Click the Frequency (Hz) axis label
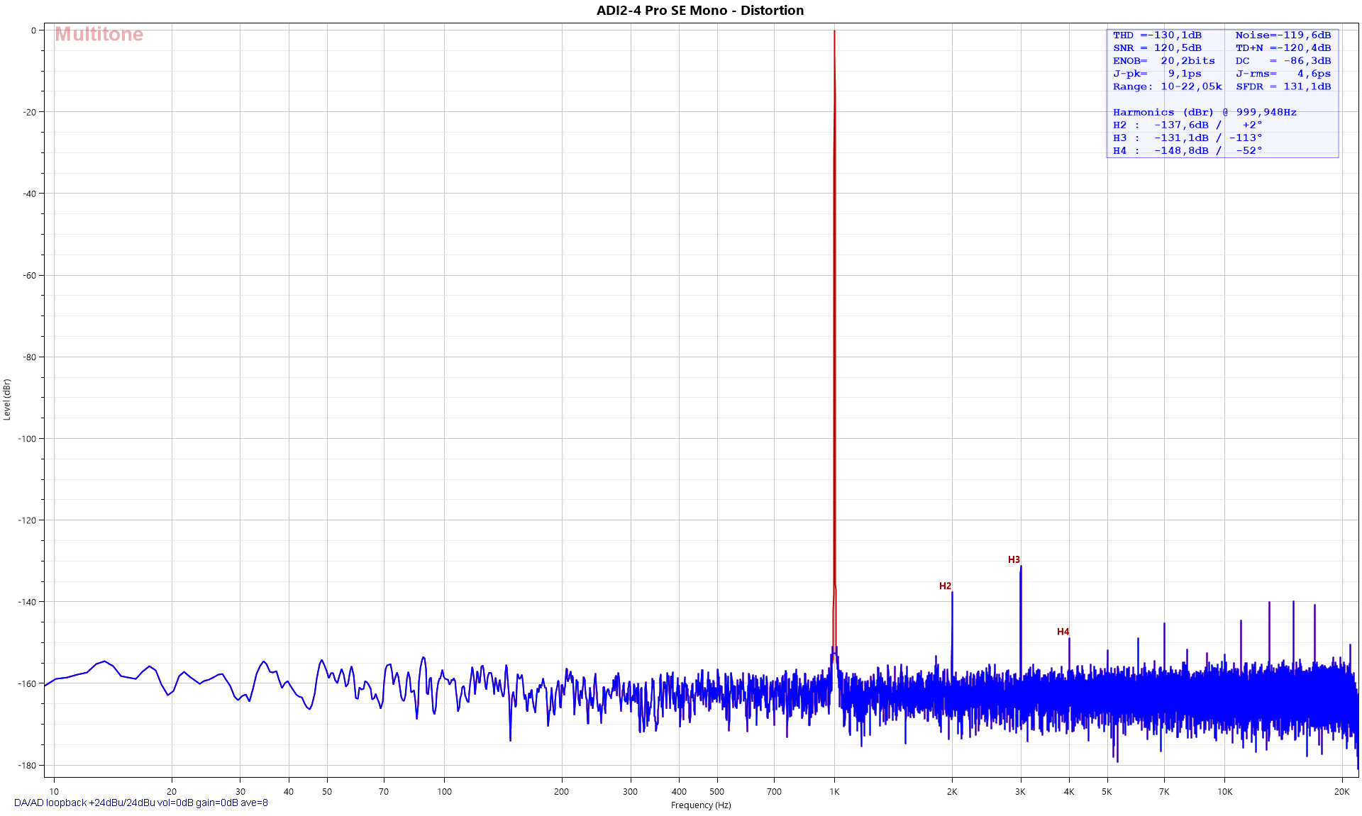This screenshot has width=1362, height=816. pos(701,805)
